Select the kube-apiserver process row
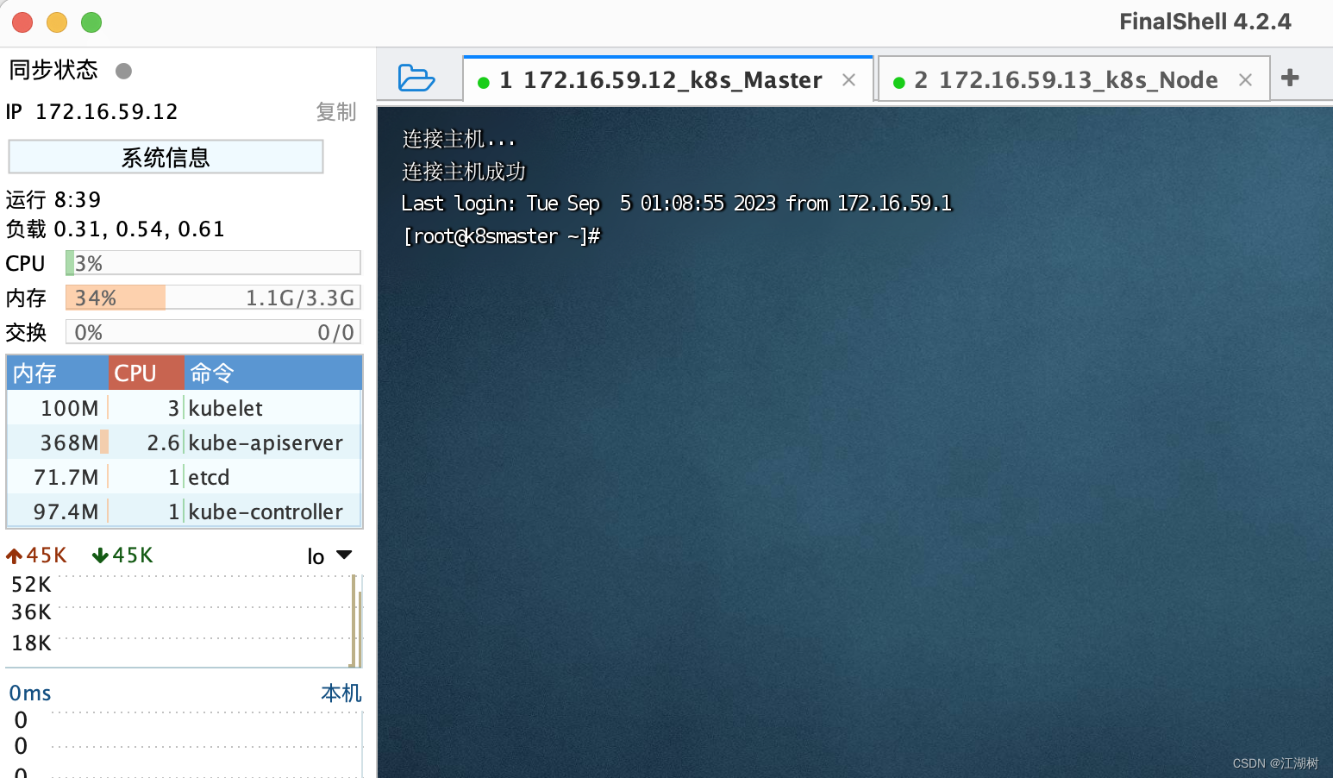The height and width of the screenshot is (778, 1333). [x=185, y=442]
